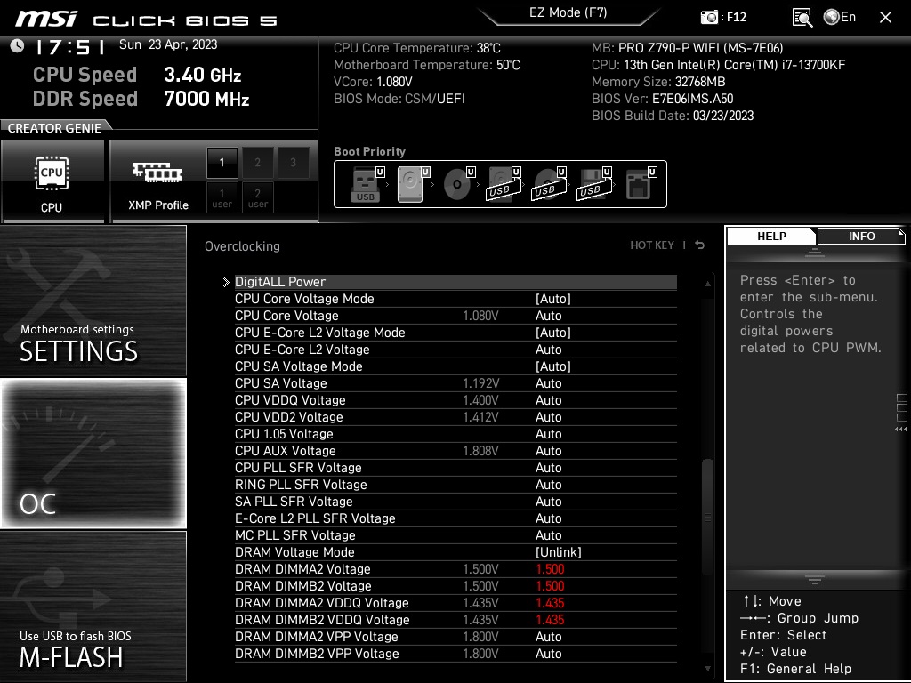The image size is (911, 683).
Task: Open CPU SA Voltage Mode [Auto] dropdown
Action: pyautogui.click(x=553, y=366)
